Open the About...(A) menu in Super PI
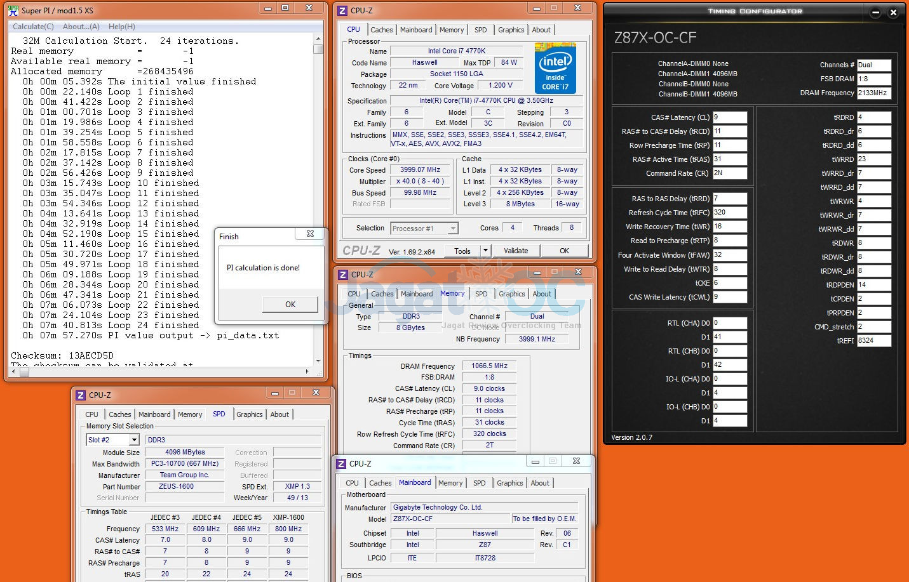 (x=81, y=27)
